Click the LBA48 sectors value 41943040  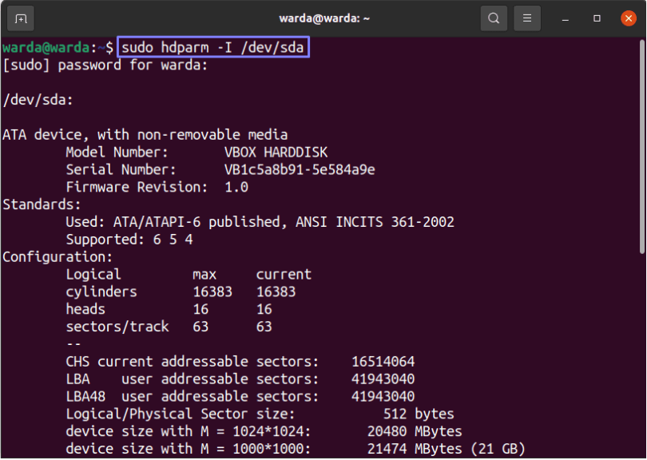(383, 397)
